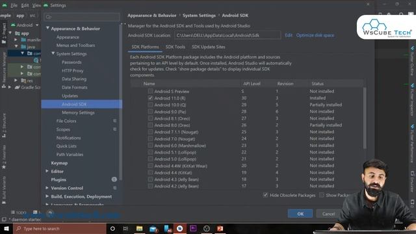Open the Flutter Performance side panel
Image resolution: width=416 pixels, height=234 pixels.
(412, 144)
